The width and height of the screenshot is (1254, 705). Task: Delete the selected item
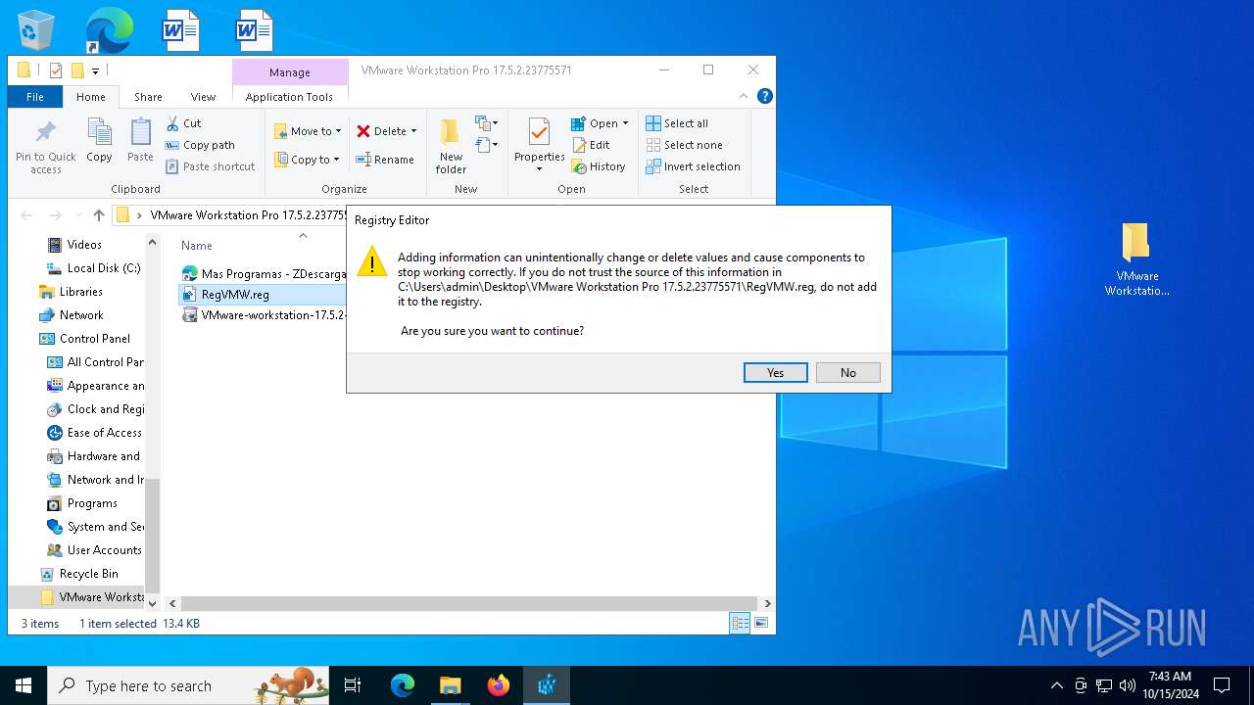coord(381,131)
